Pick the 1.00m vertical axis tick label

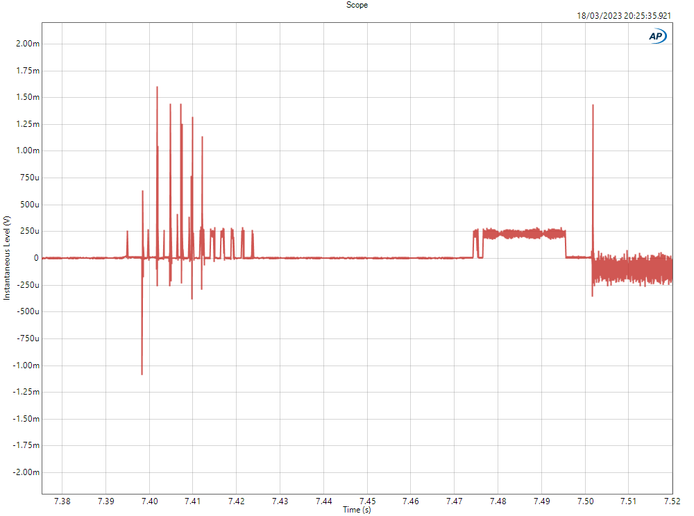(28, 150)
